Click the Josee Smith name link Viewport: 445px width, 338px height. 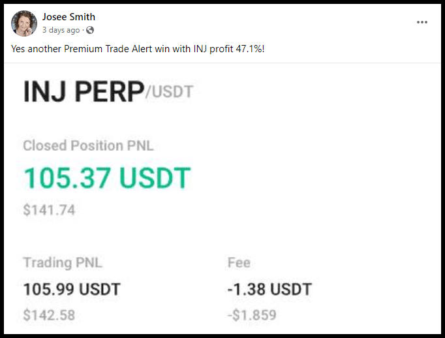[x=69, y=17]
